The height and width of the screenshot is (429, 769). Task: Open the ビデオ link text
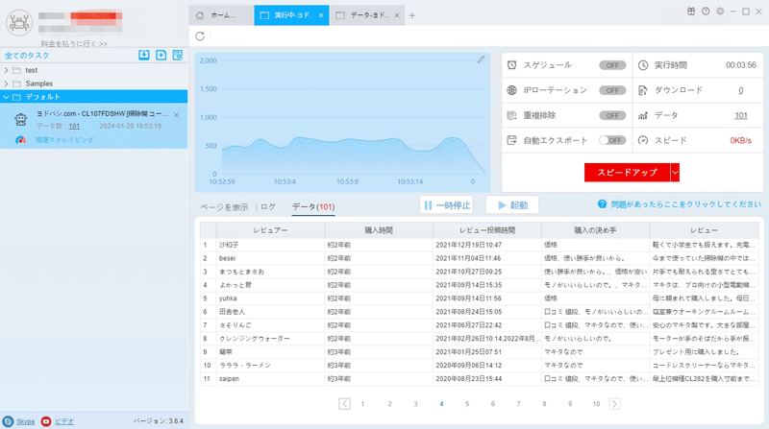[64, 421]
